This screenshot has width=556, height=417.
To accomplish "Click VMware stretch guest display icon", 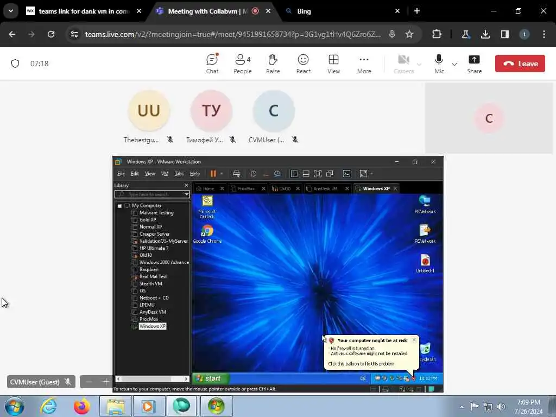I will click(x=363, y=173).
